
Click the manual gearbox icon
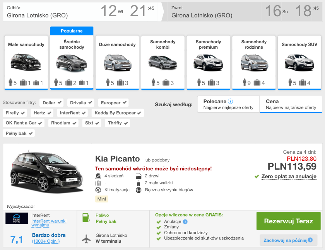coord(139,190)
